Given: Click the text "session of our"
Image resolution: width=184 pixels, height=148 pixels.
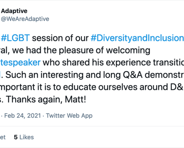Looking at the screenshot, I should coord(60,38).
